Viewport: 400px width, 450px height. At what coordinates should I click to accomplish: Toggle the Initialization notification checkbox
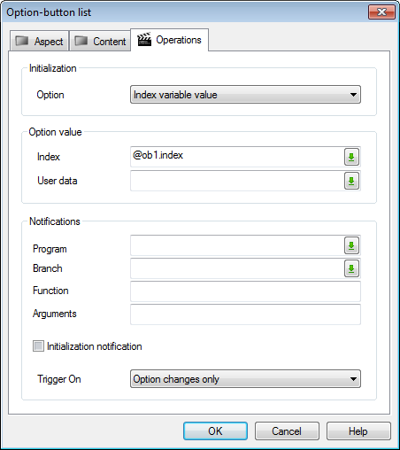tap(38, 345)
